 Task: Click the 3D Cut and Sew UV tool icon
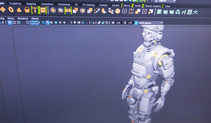click(195, 12)
